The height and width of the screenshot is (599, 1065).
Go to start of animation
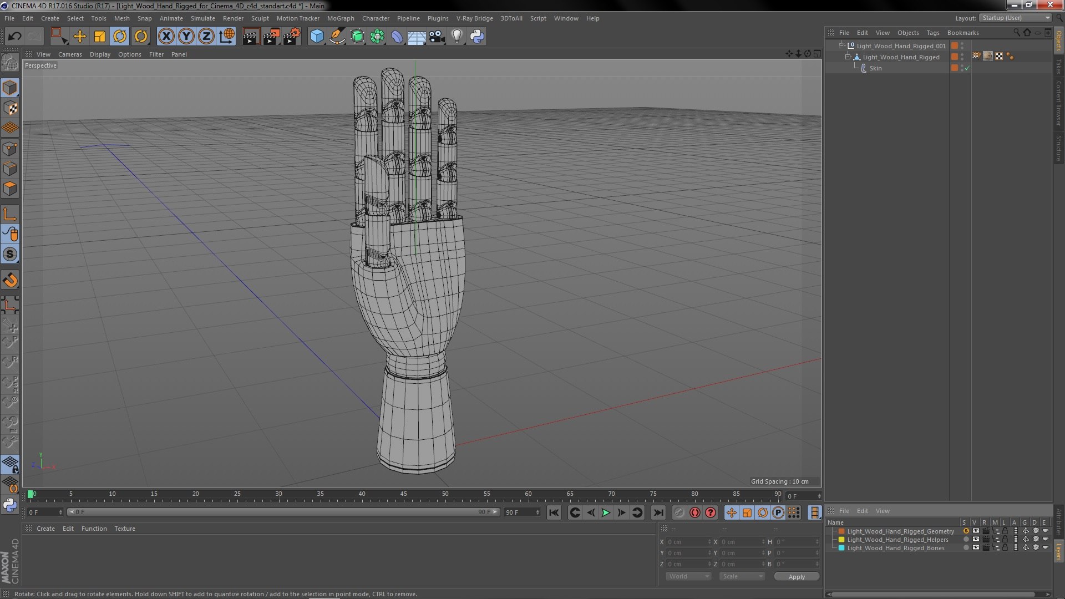tap(554, 513)
